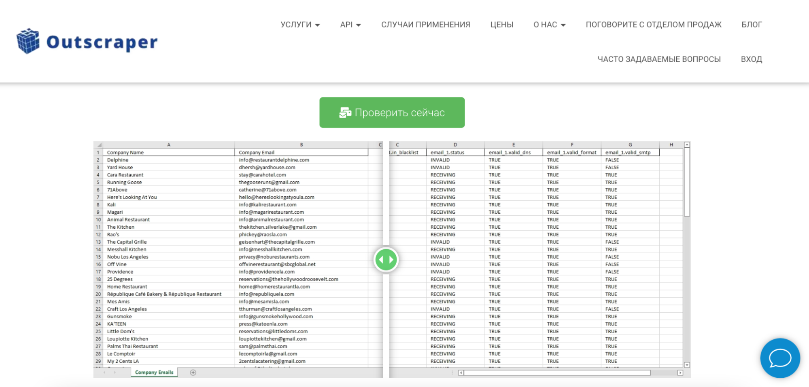Image resolution: width=809 pixels, height=387 pixels.
Task: Click the horizontal scrollbar right arrow
Action: click(680, 373)
